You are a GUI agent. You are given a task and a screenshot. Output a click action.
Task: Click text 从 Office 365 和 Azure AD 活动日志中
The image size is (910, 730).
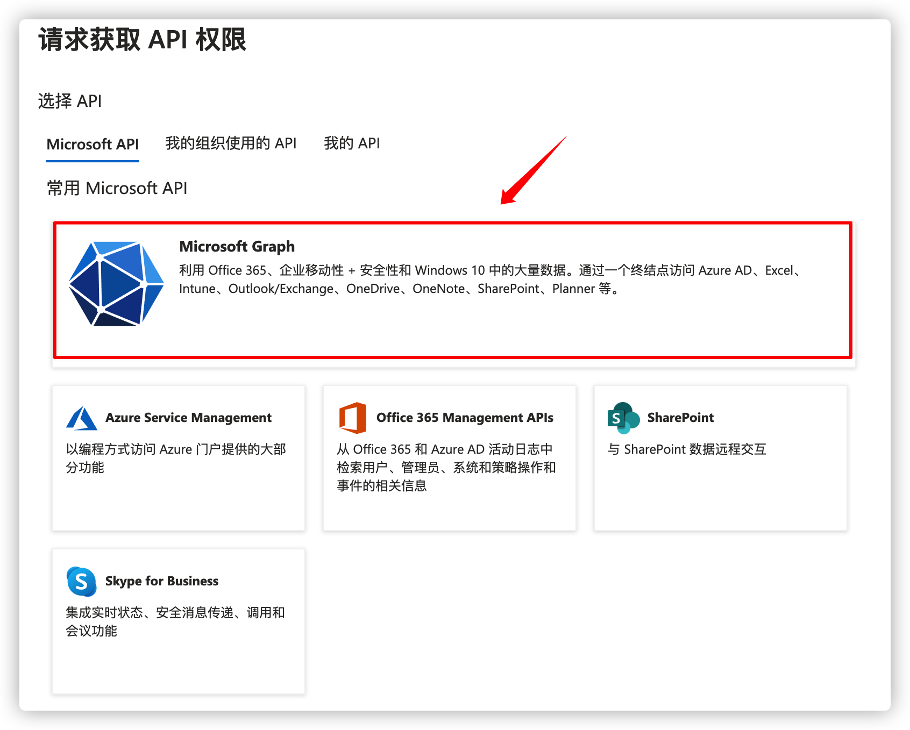[445, 449]
